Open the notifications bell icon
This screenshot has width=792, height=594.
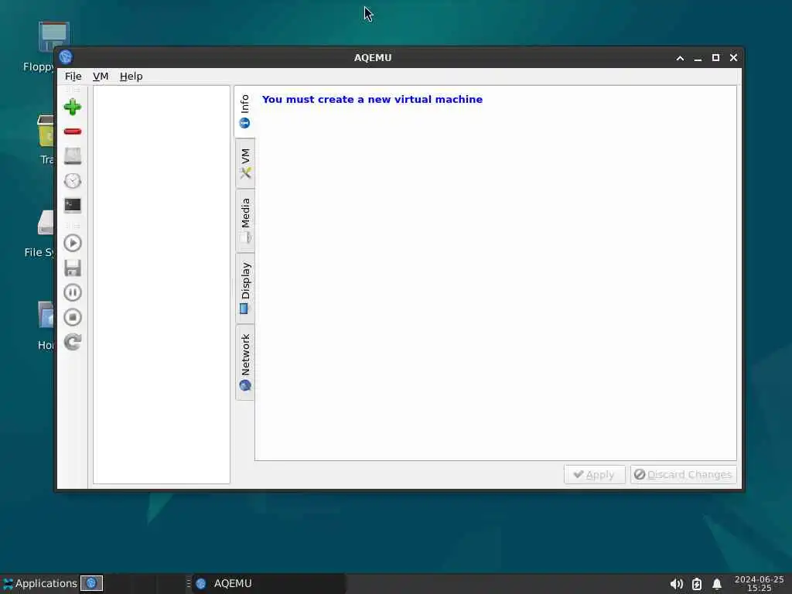(x=717, y=584)
